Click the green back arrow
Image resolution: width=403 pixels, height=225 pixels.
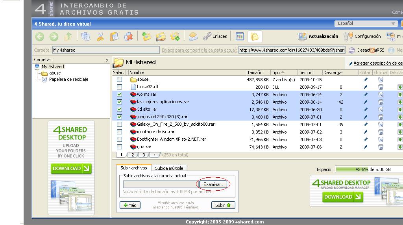pyautogui.click(x=40, y=37)
